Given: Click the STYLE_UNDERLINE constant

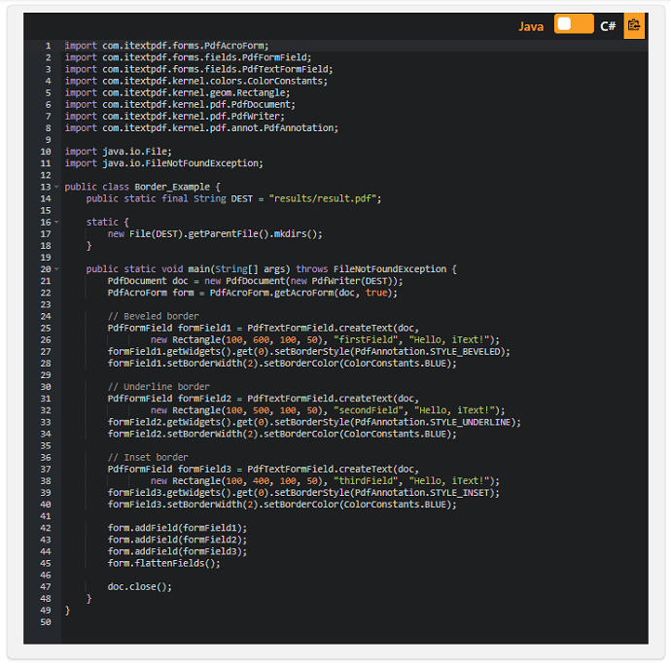Looking at the screenshot, I should [471, 422].
